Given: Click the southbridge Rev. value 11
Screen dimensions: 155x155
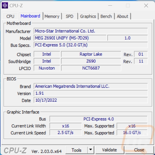Looking at the screenshot, I should point(141,61).
